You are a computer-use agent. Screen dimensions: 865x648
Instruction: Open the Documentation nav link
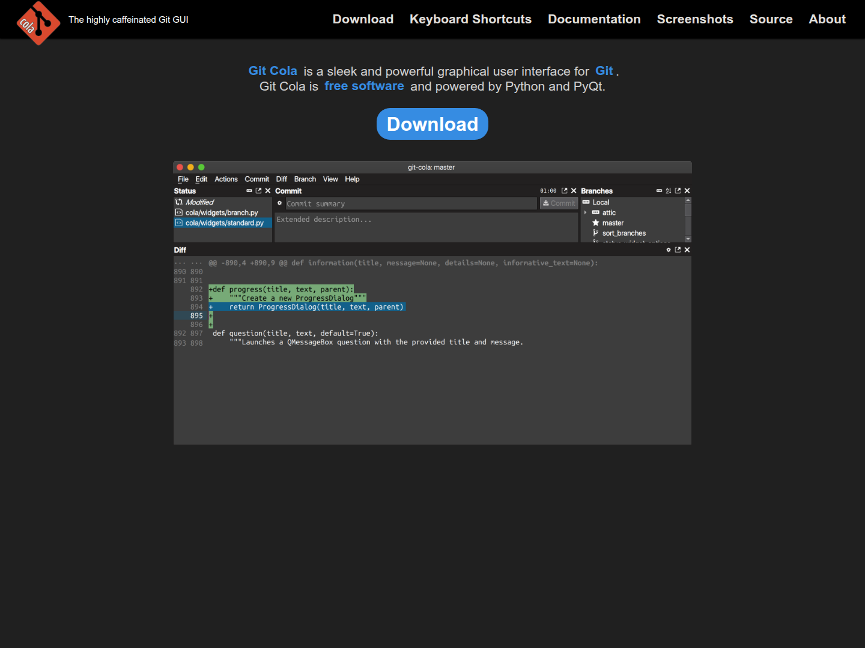click(x=594, y=19)
